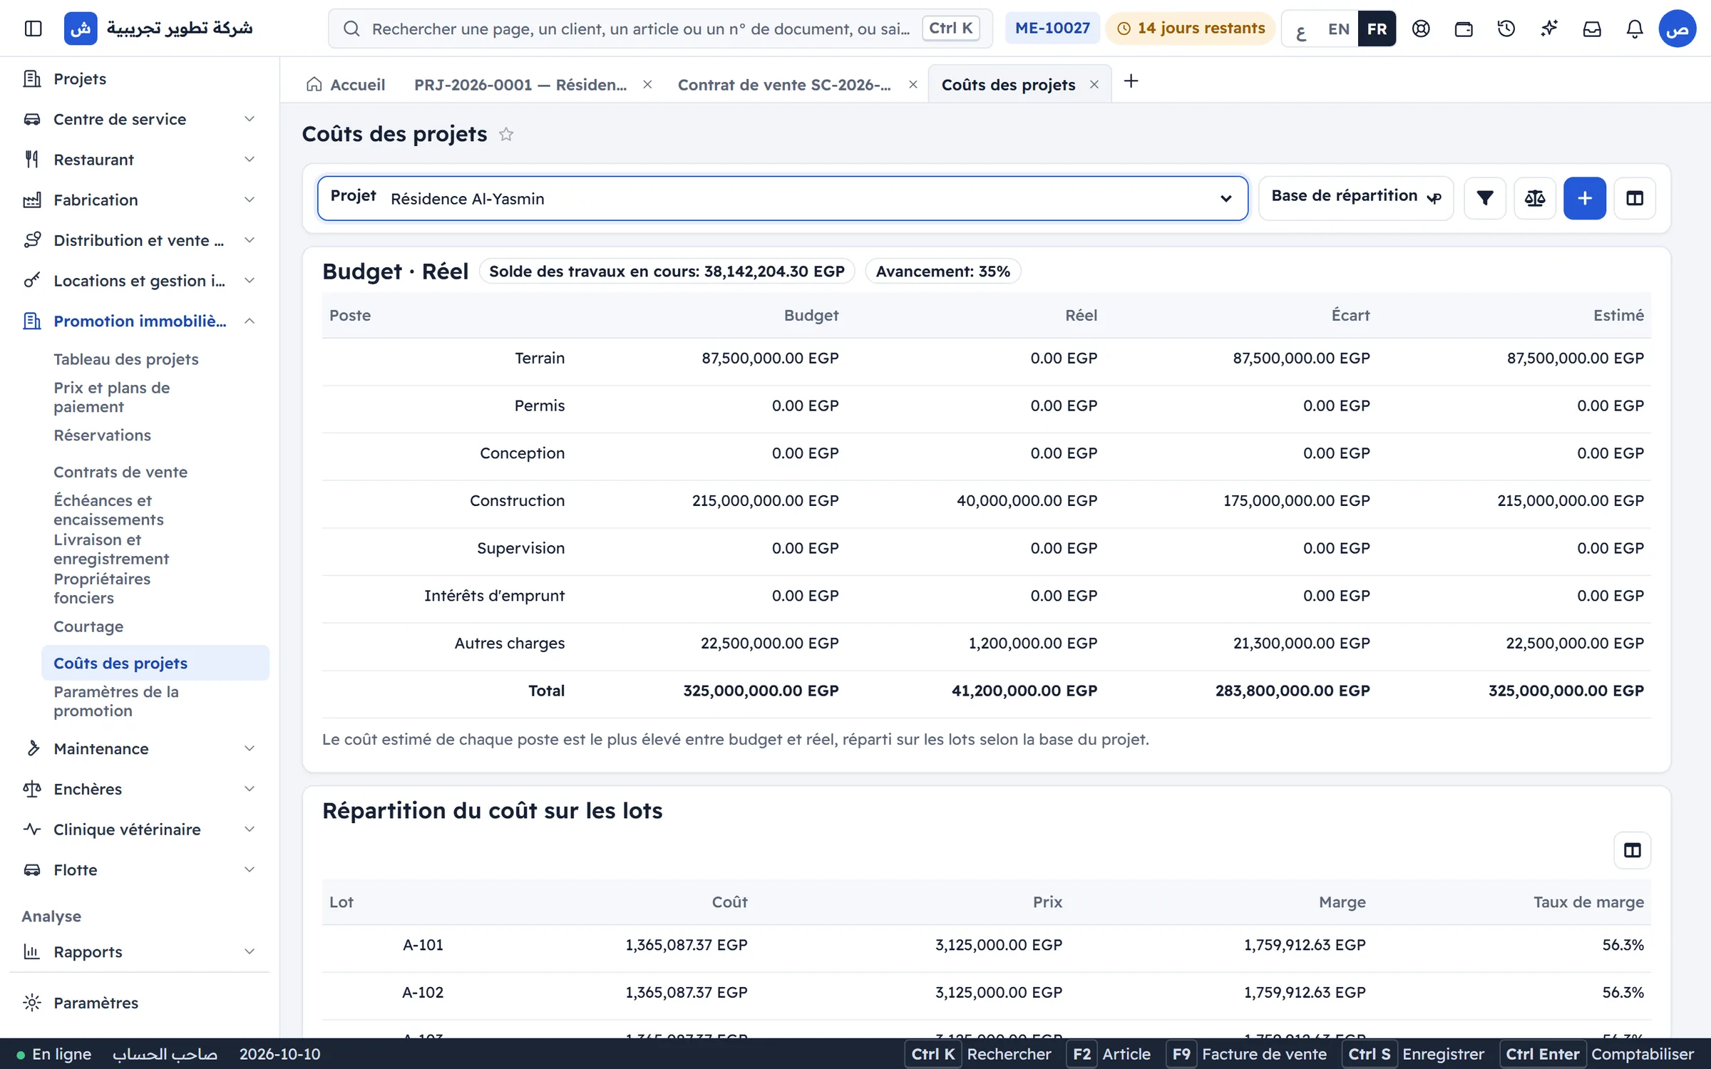Collapse the Promotion immobilière section
Image resolution: width=1711 pixels, height=1069 pixels.
pyautogui.click(x=140, y=321)
